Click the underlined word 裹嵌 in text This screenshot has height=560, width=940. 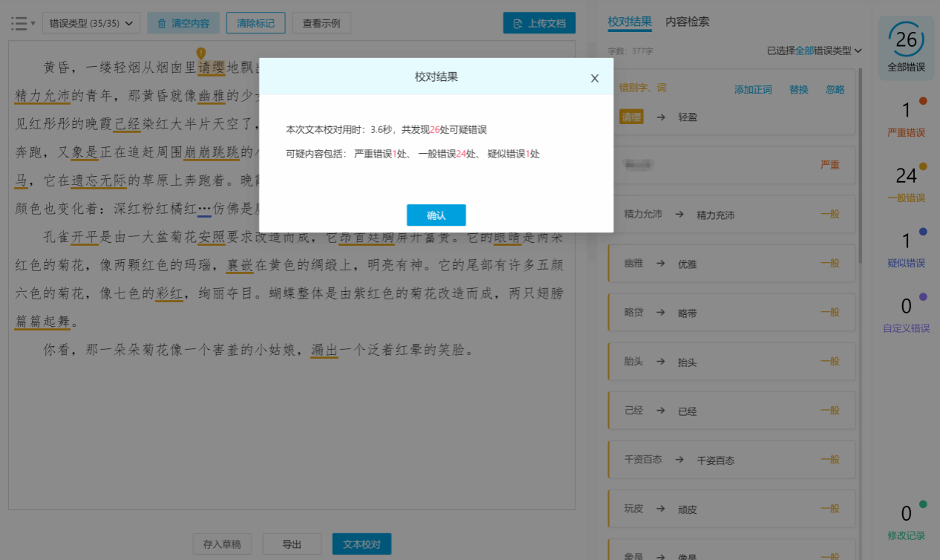pos(240,265)
